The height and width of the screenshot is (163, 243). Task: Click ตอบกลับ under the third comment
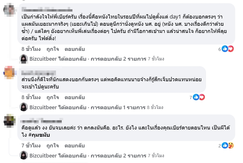tap(75, 146)
